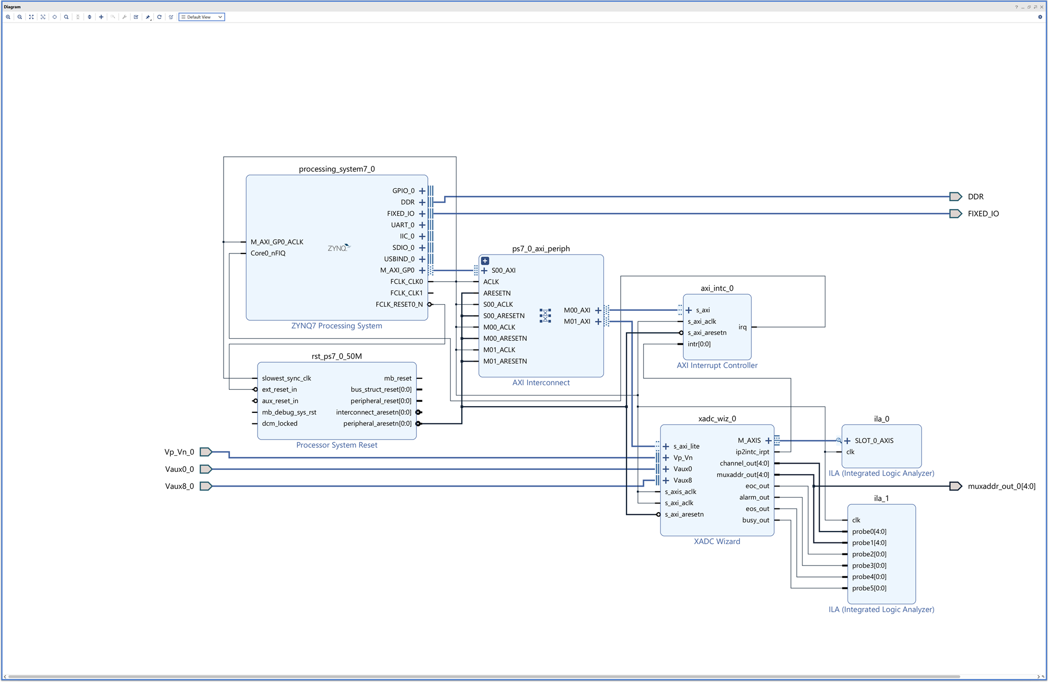
Task: Select the muxaddr_out_0[4:0] output port
Action: pyautogui.click(x=956, y=486)
